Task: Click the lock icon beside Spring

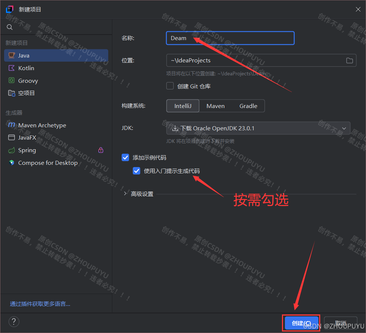Action: 101,150
